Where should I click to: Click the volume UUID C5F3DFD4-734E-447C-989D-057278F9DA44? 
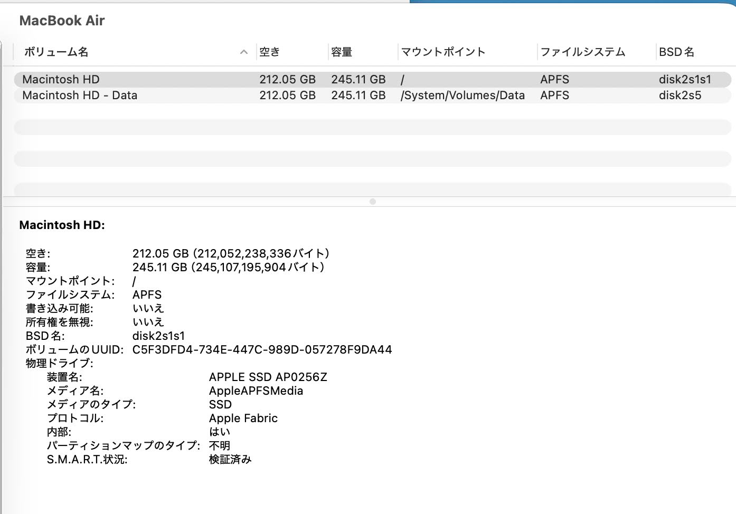click(x=262, y=349)
